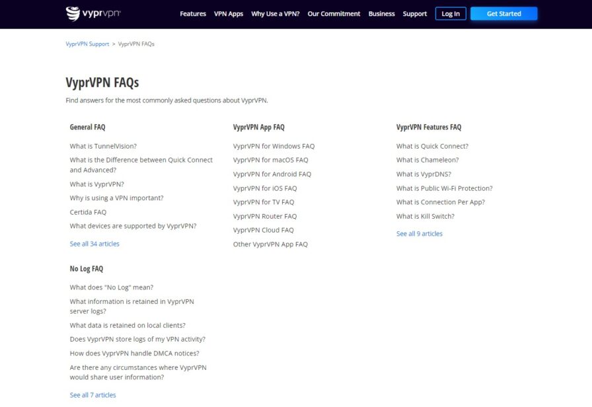This screenshot has height=407, width=592.
Task: Open the Certida FAQ article
Action: pyautogui.click(x=88, y=212)
